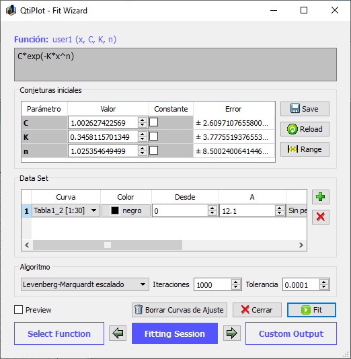
Task: Click Borrar Curvas de Ajuste
Action: point(180,310)
